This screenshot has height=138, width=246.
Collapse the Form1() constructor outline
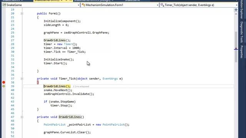[22, 14]
